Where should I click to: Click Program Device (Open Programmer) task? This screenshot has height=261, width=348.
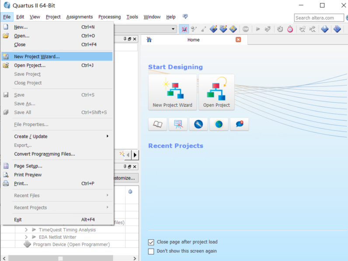pos(71,244)
